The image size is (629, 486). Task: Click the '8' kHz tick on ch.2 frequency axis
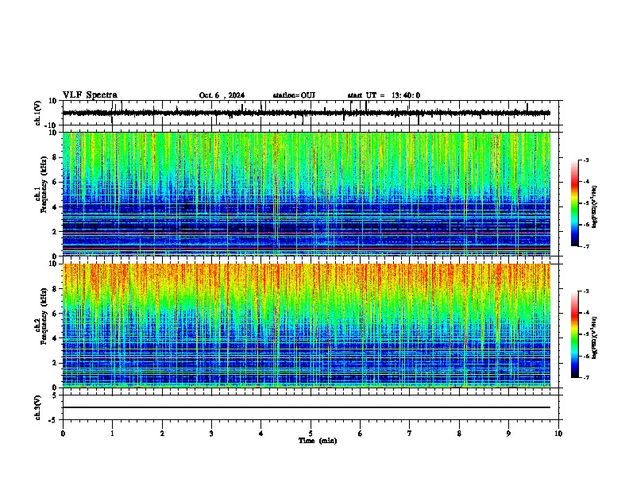(56, 289)
